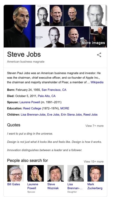Click the Erin Siena Jobs link
Viewport: 113px width, 197px height.
tap(71, 115)
